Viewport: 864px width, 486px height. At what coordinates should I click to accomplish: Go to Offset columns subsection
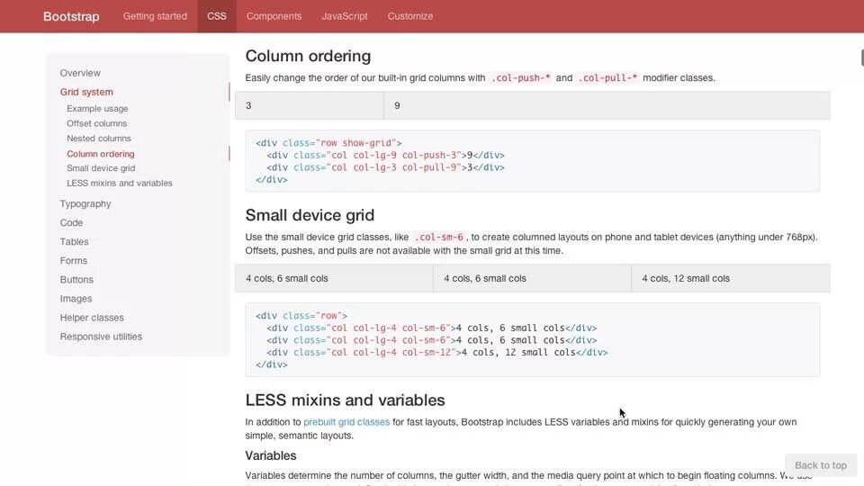pyautogui.click(x=97, y=123)
